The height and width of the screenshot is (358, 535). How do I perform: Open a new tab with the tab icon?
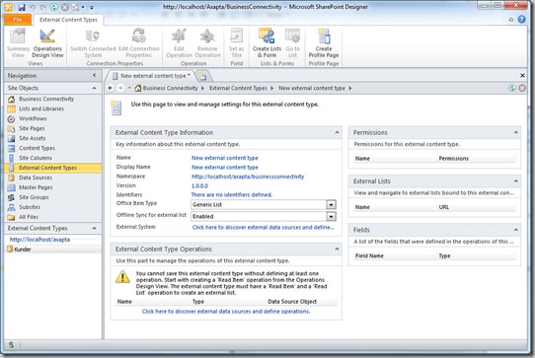202,76
